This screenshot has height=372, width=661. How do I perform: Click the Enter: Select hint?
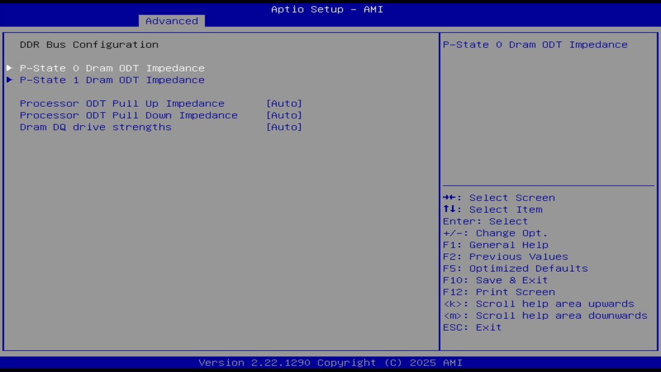[485, 222]
